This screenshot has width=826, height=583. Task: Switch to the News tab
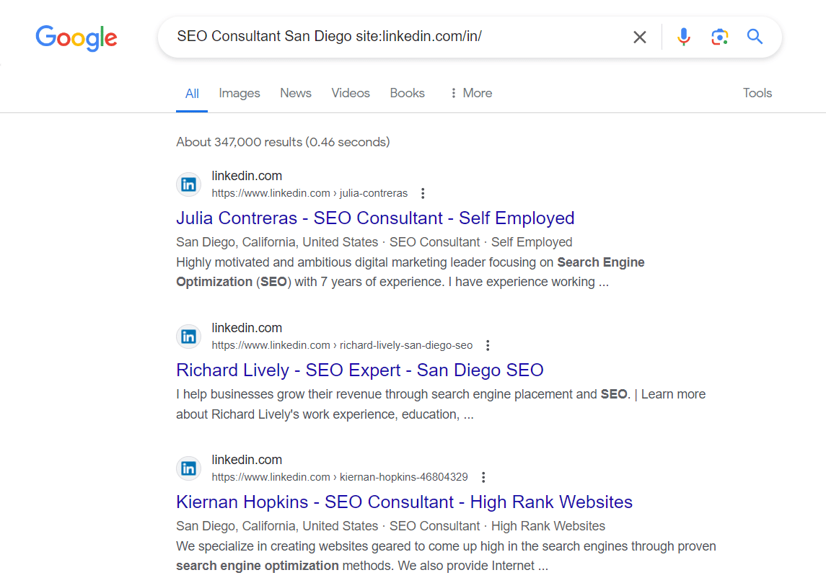(x=296, y=93)
